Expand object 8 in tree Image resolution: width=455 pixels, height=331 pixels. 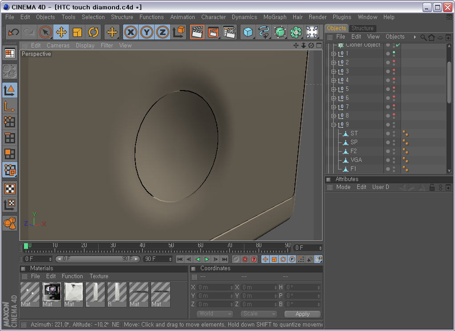[333, 116]
